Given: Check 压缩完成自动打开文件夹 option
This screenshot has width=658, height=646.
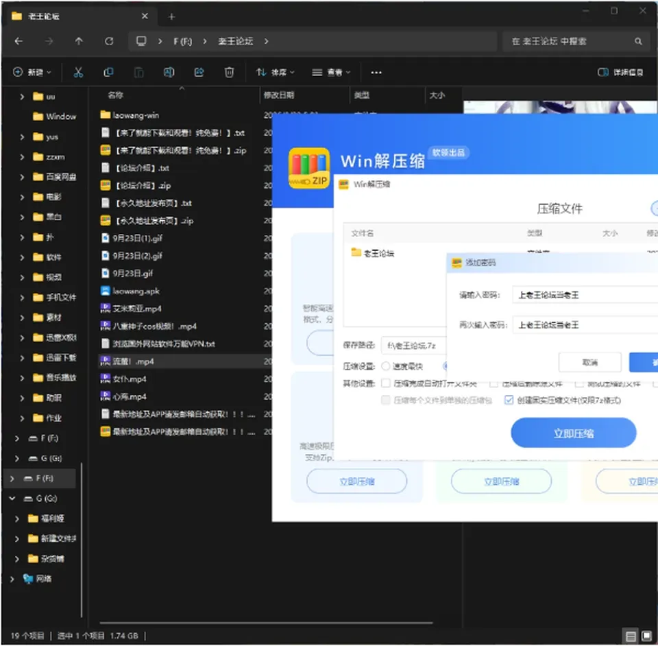Looking at the screenshot, I should [386, 383].
